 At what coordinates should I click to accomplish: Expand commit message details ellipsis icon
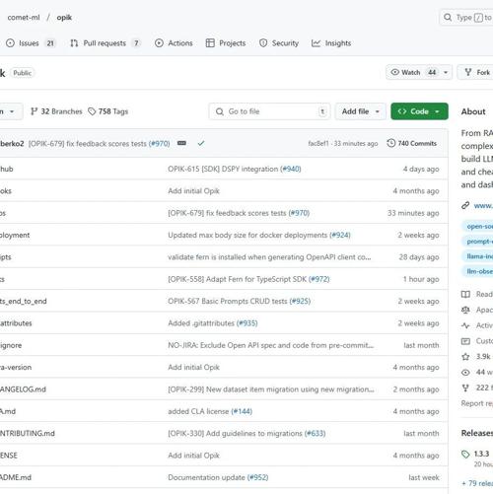click(x=181, y=143)
